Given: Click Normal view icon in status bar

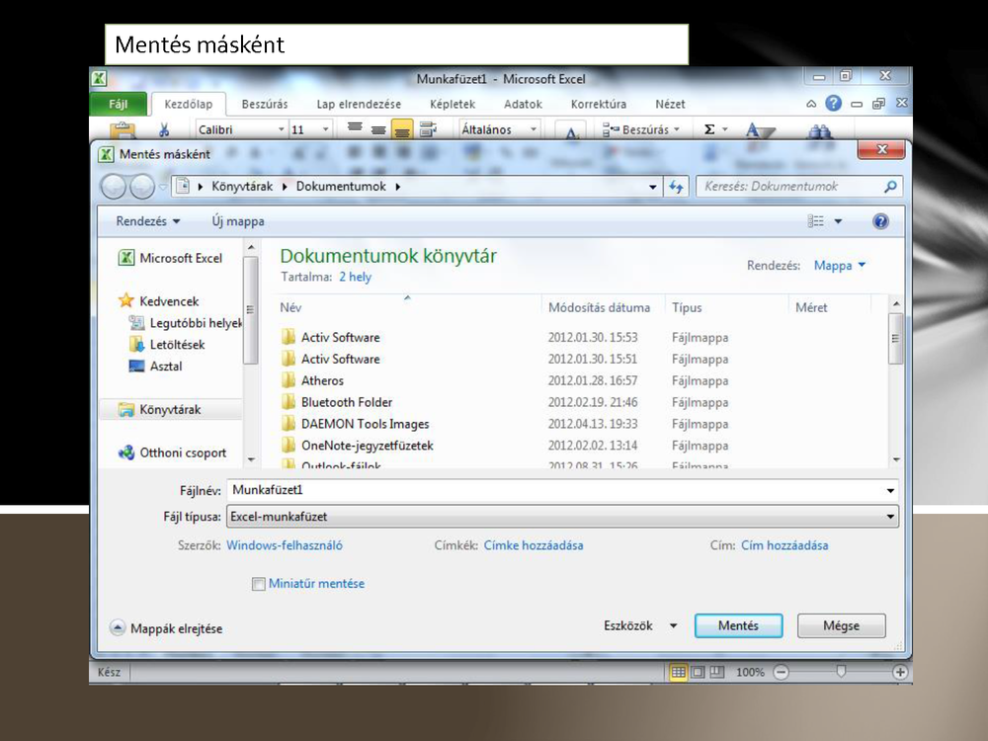Looking at the screenshot, I should [678, 672].
